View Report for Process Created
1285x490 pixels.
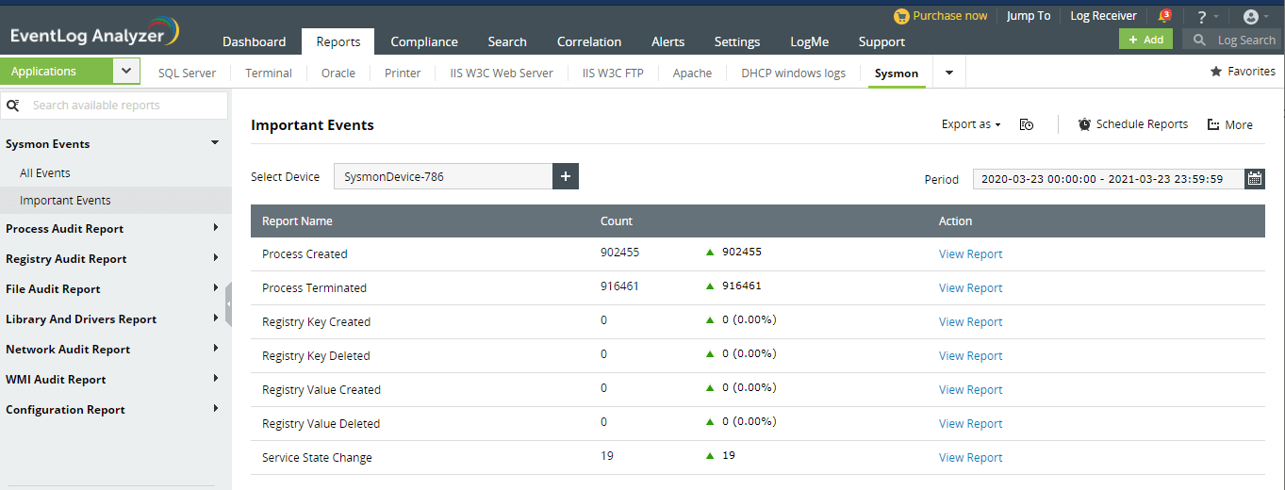tap(970, 253)
